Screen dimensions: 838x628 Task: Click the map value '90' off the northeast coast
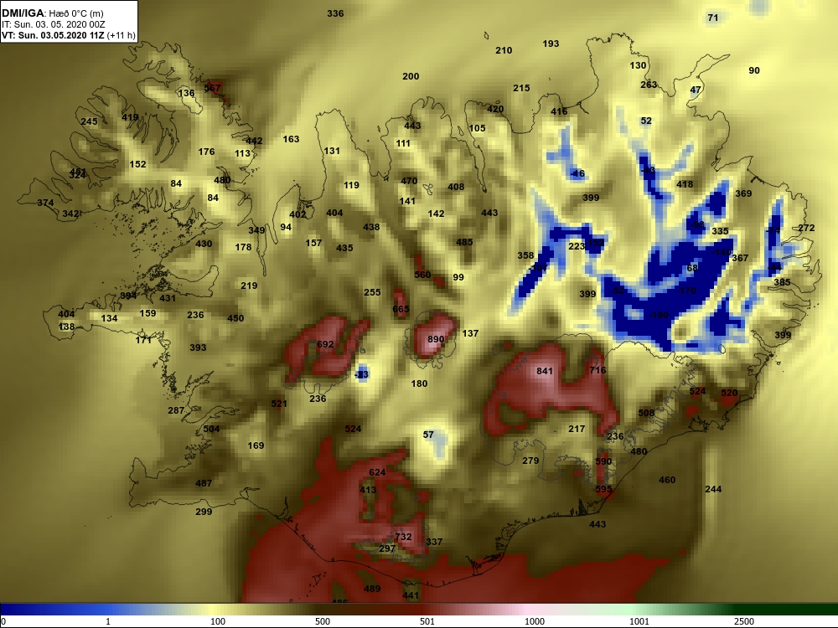pyautogui.click(x=754, y=70)
